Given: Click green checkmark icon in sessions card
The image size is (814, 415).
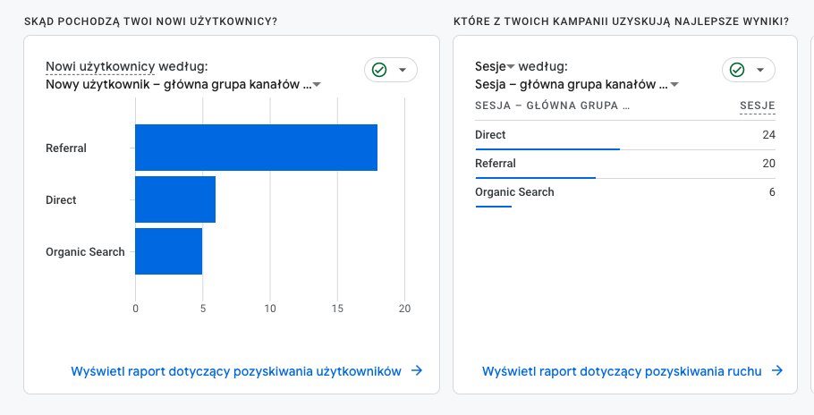Looking at the screenshot, I should pos(737,70).
